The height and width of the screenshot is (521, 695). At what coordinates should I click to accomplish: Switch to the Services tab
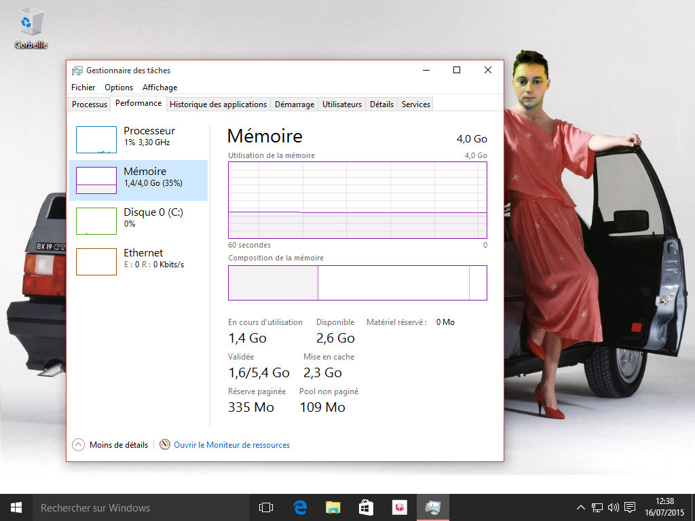tap(415, 104)
